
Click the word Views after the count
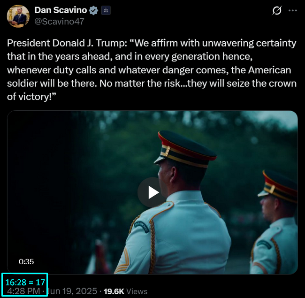(x=137, y=291)
